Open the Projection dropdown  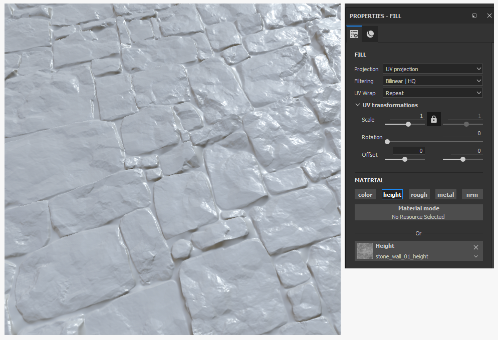432,69
